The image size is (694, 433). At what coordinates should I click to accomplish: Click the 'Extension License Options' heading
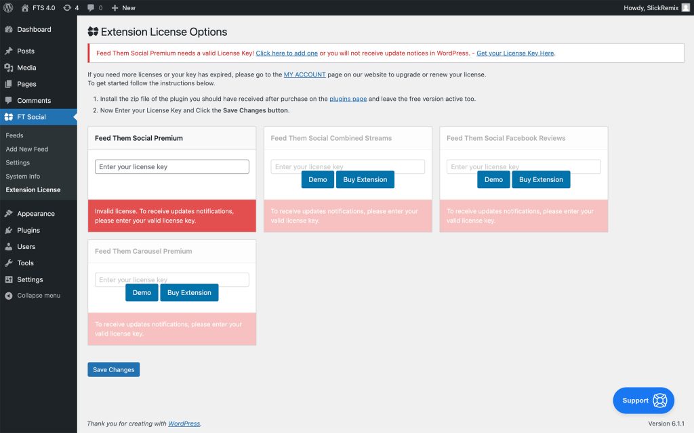click(164, 32)
